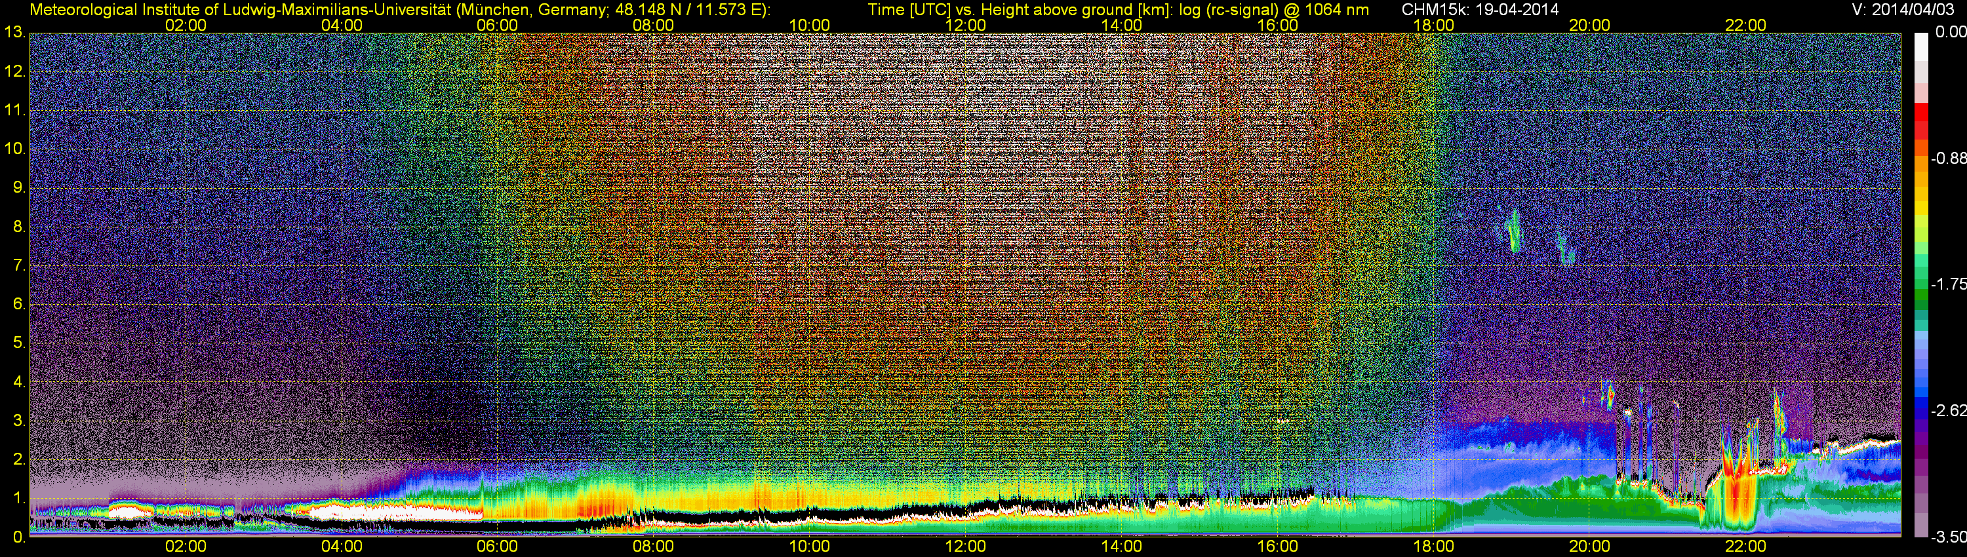The width and height of the screenshot is (1967, 557).
Task: Click the -3.50 color scale value
Action: tap(1948, 537)
